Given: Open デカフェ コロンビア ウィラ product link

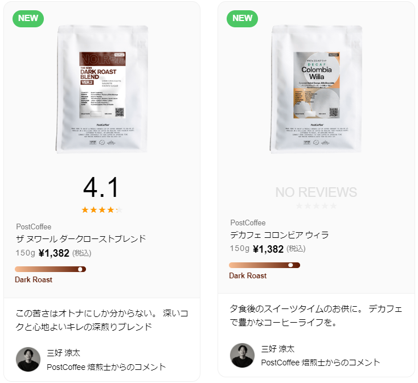Looking at the screenshot, I should click(x=280, y=235).
